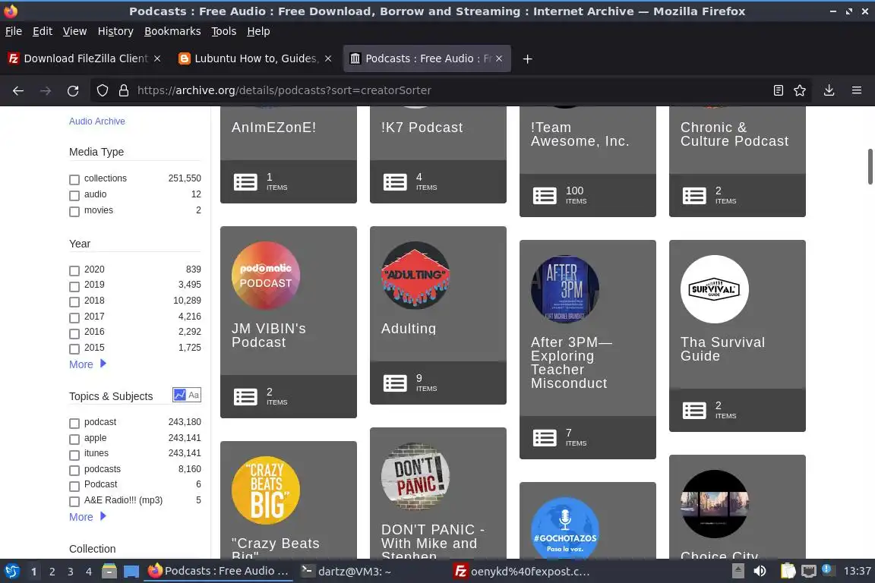
Task: Close the Lubuntu How to tab
Action: tap(328, 58)
